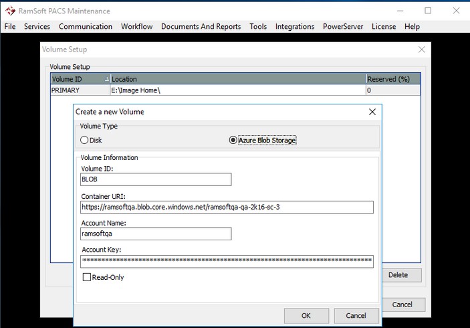This screenshot has height=328, width=470.
Task: Open the PowerServer menu
Action: (x=343, y=27)
